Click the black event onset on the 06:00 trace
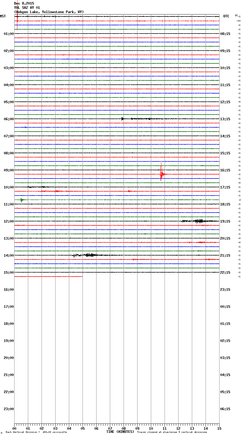 point(122,119)
